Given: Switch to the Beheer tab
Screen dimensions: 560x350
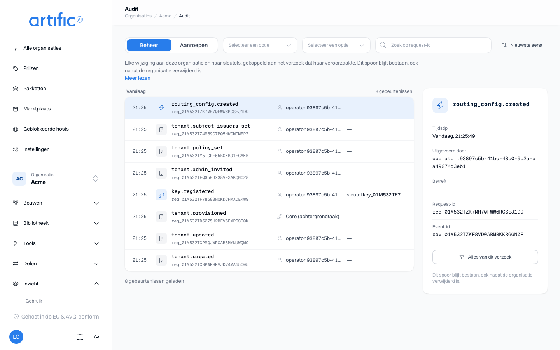Looking at the screenshot, I should pos(149,45).
